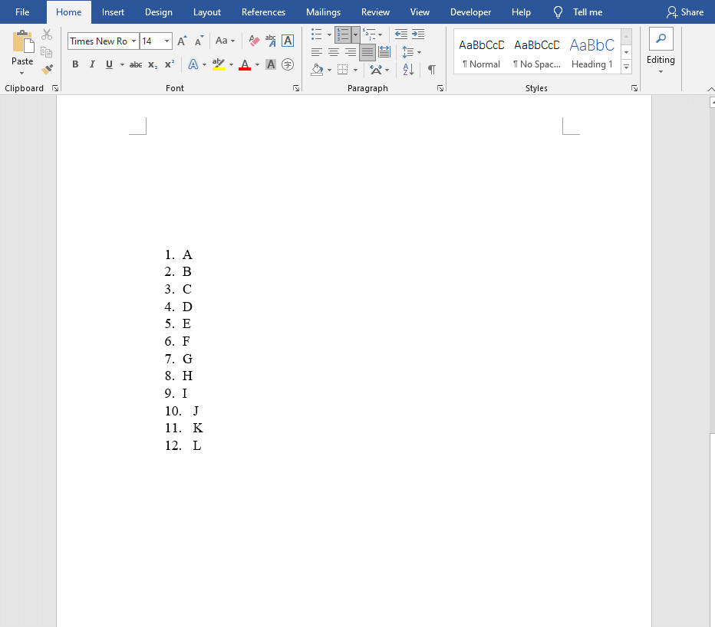Expand highlight color dropdown arrow

click(231, 64)
